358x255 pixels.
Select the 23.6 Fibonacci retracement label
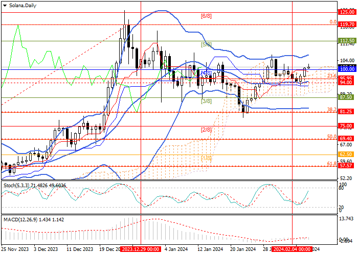pos(332,76)
